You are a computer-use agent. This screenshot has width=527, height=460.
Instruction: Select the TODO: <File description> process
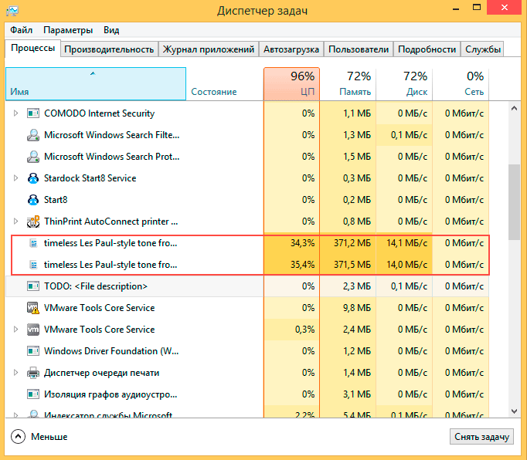(x=95, y=286)
